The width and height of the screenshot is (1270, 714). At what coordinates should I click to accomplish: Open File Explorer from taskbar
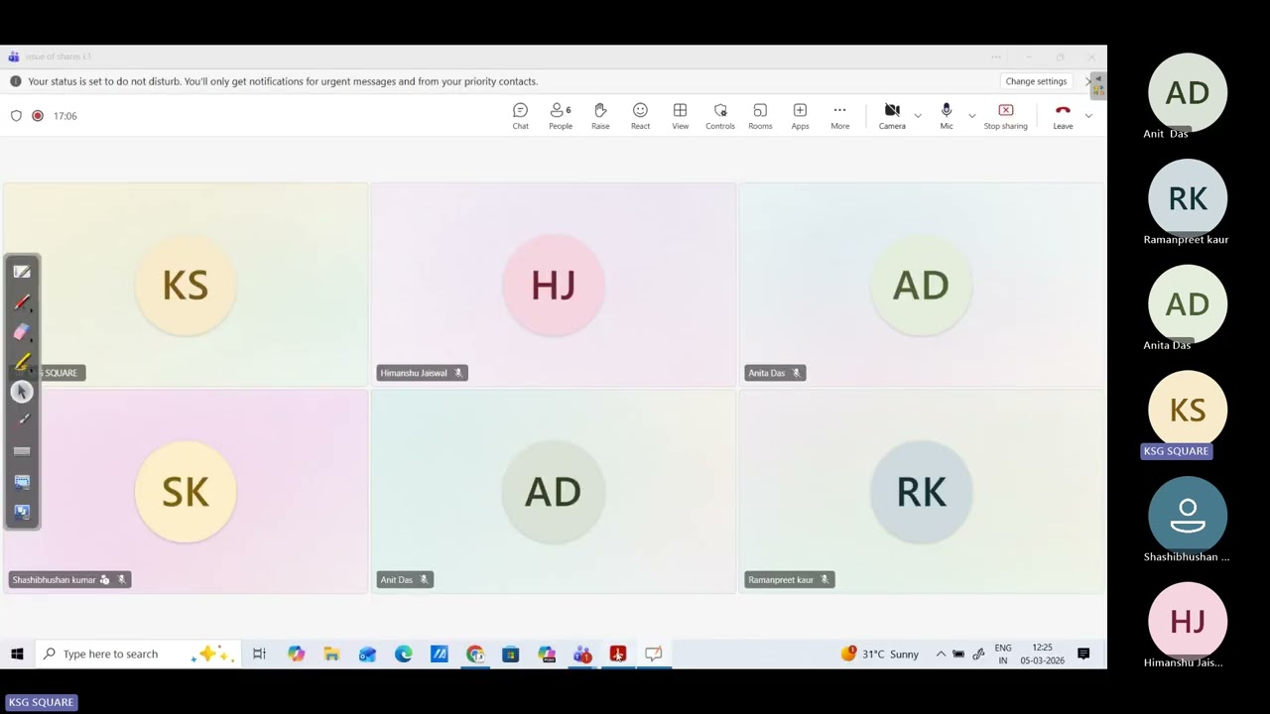pyautogui.click(x=331, y=654)
